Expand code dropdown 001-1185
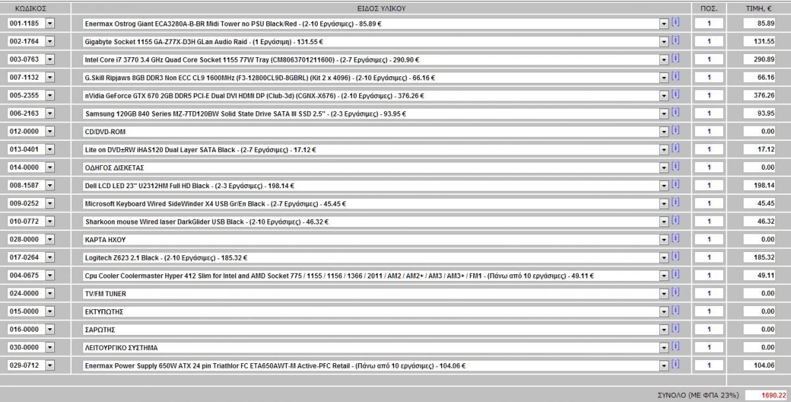 coord(50,23)
